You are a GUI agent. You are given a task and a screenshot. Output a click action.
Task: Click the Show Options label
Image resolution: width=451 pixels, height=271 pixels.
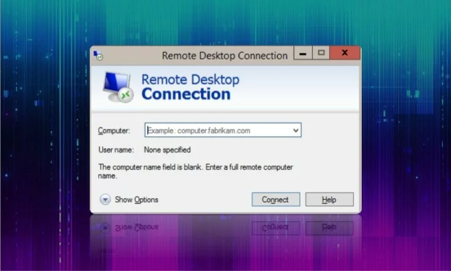click(x=136, y=200)
